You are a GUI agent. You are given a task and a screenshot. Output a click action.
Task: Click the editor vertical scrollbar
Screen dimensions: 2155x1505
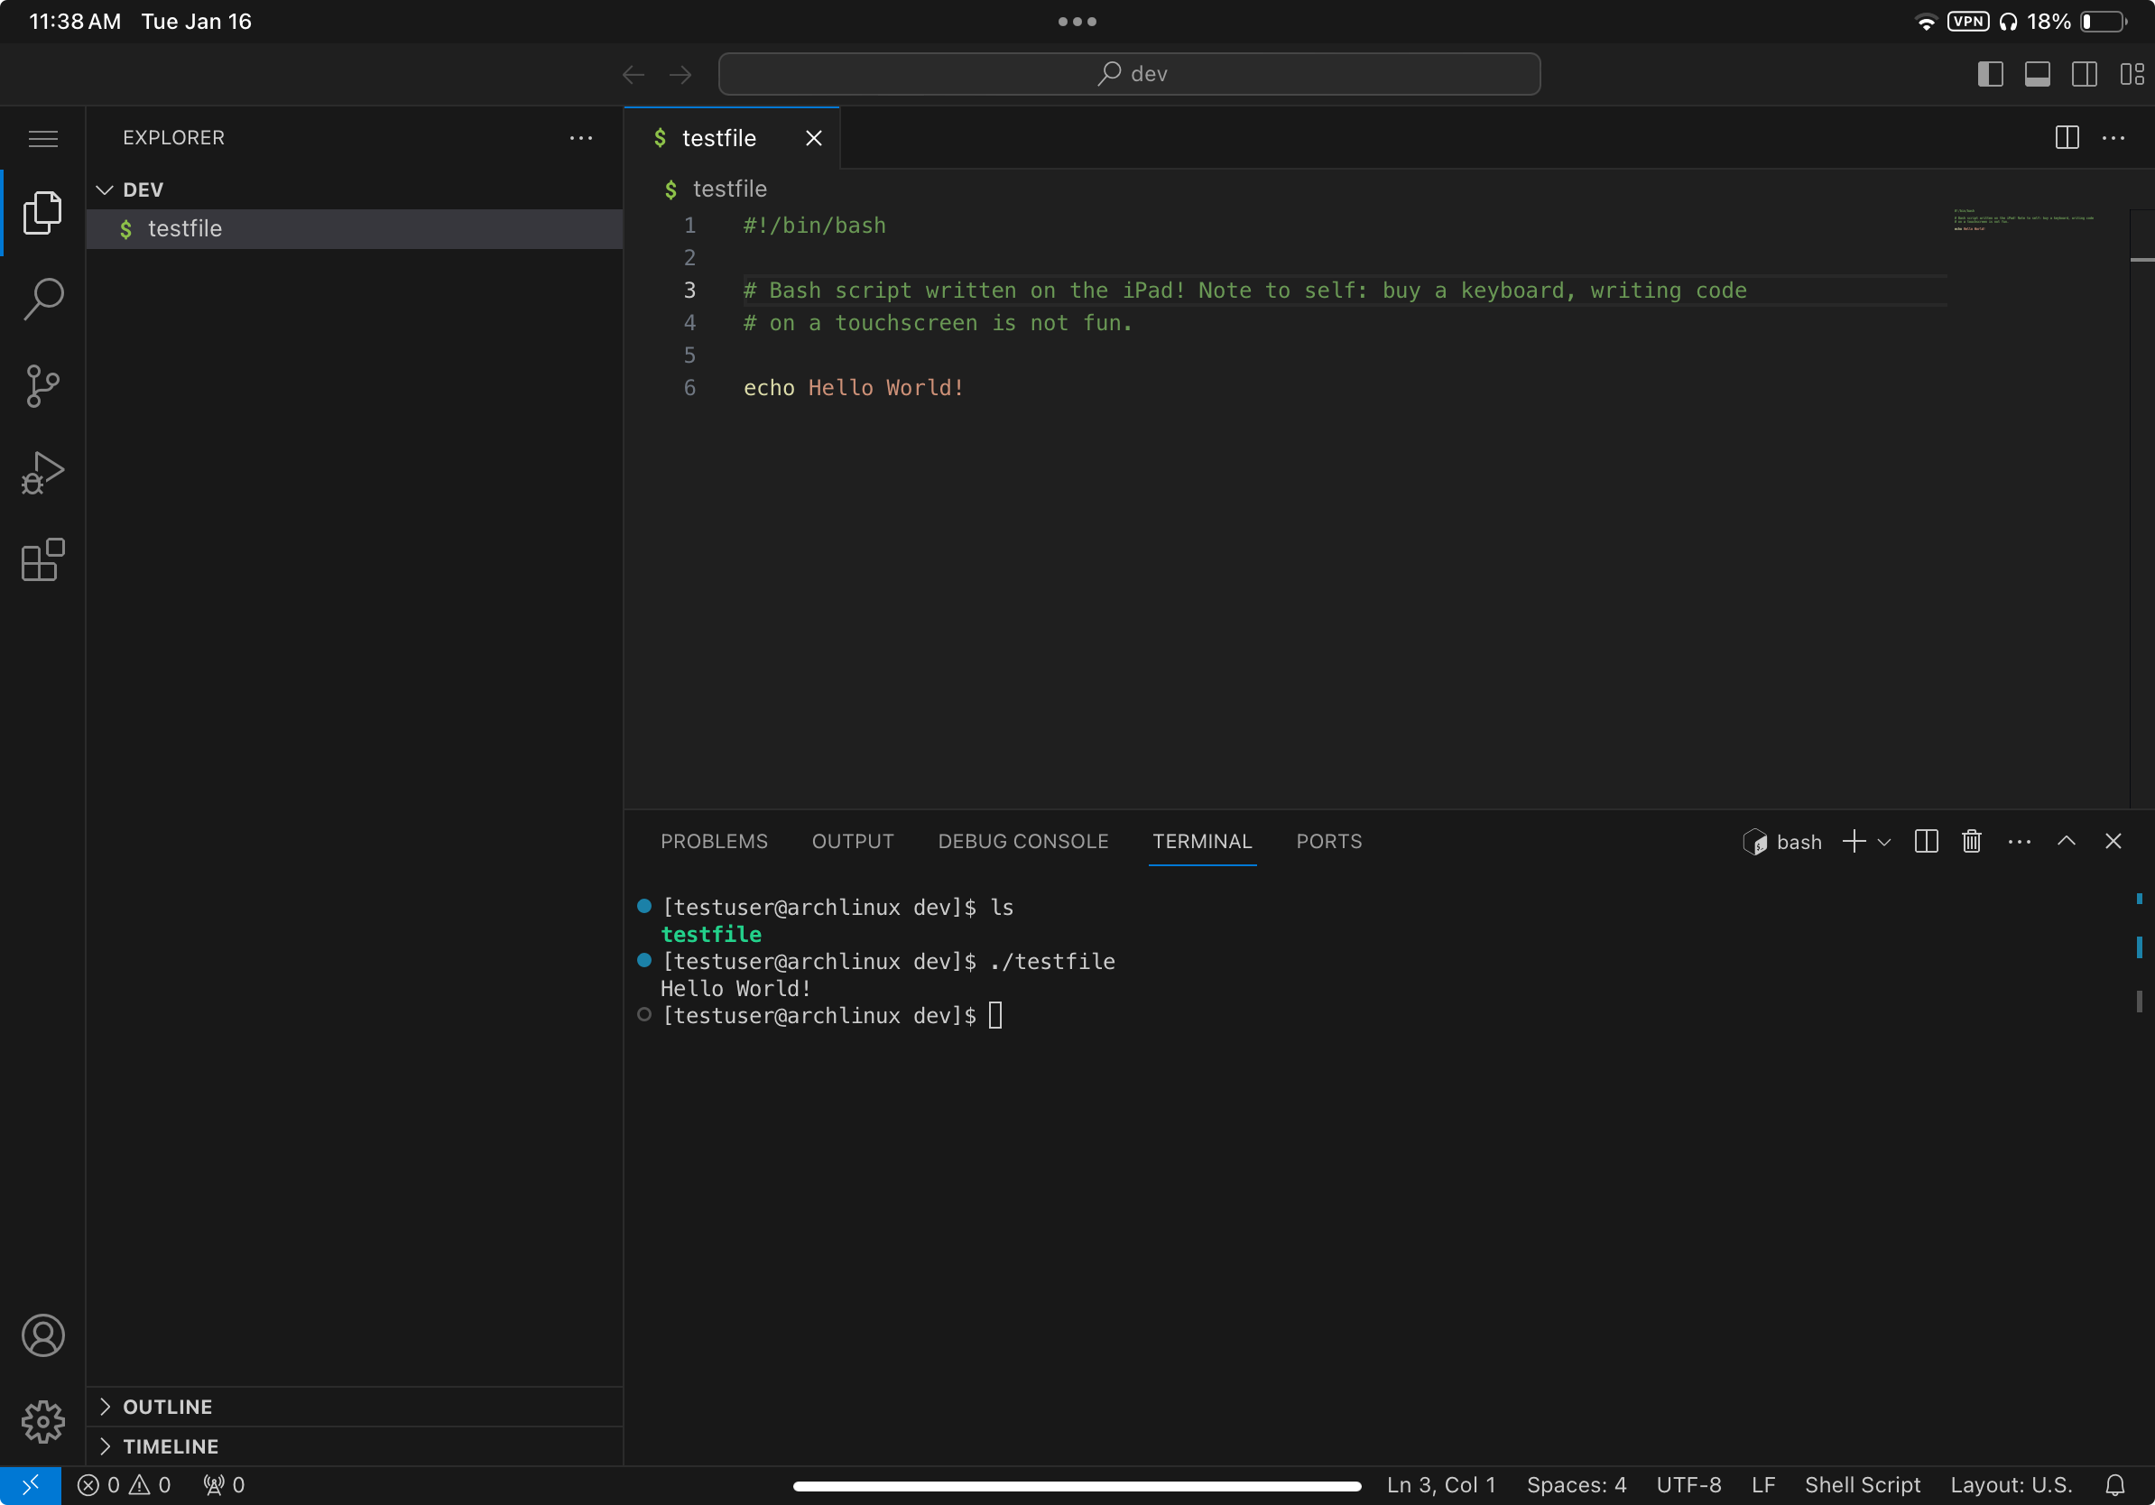pyautogui.click(x=2141, y=507)
